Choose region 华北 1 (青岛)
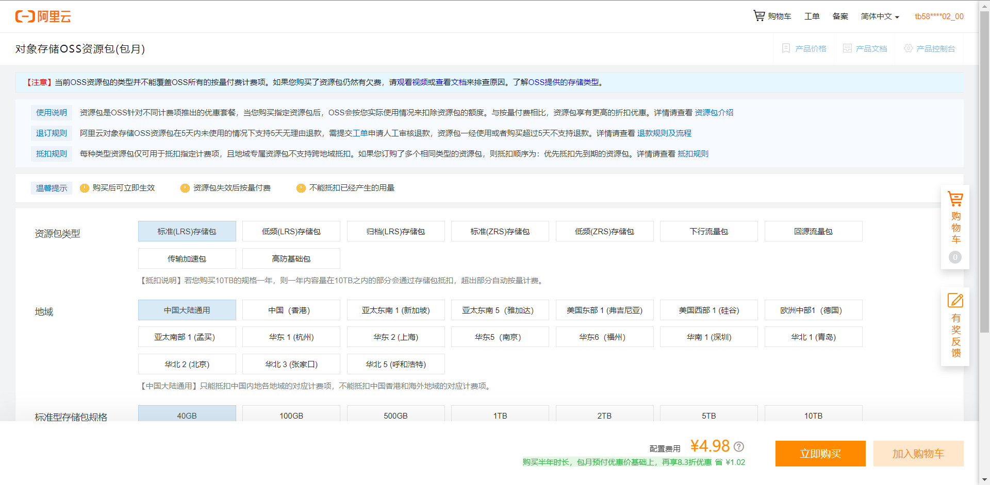990x485 pixels. point(814,337)
